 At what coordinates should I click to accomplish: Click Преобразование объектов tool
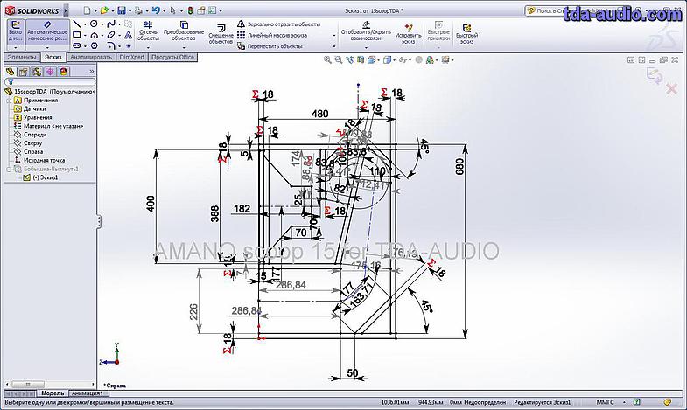[184, 31]
